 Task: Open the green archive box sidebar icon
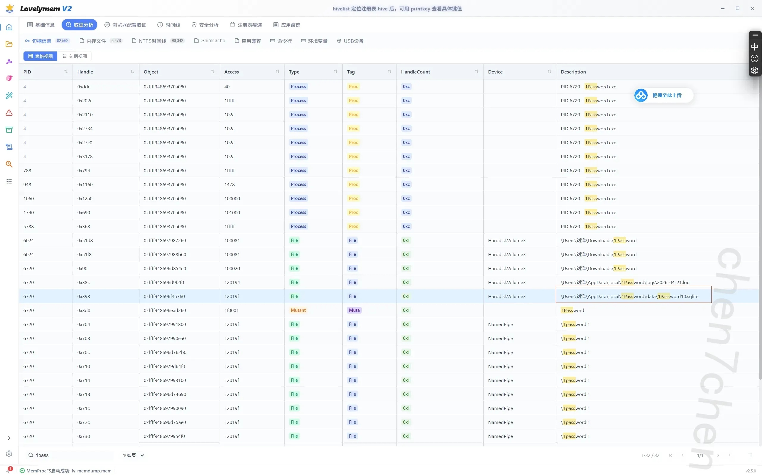tap(9, 130)
